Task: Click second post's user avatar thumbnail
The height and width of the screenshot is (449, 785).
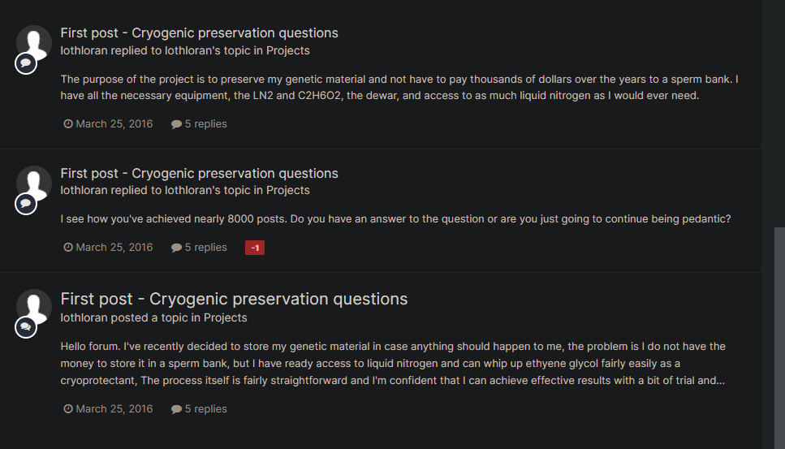Action: (x=34, y=183)
